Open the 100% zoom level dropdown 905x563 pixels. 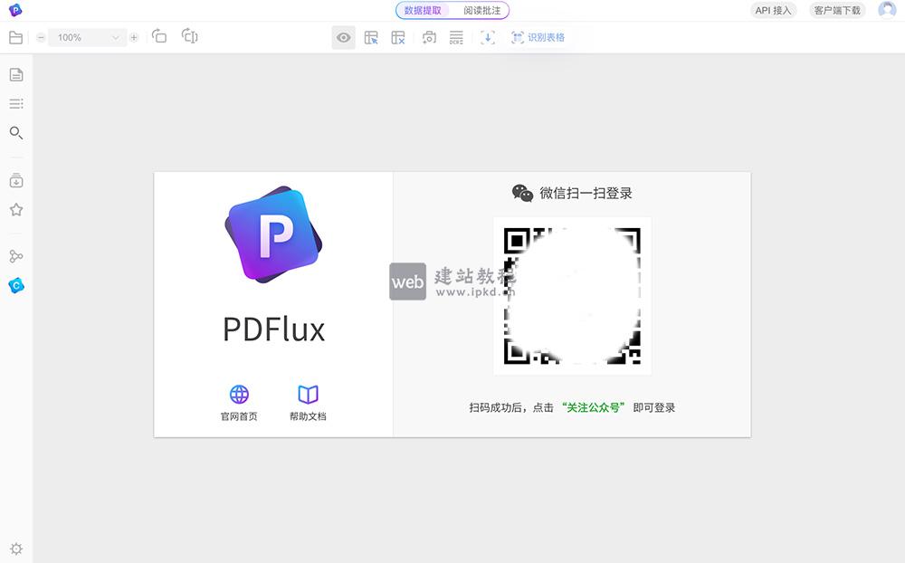pos(87,37)
